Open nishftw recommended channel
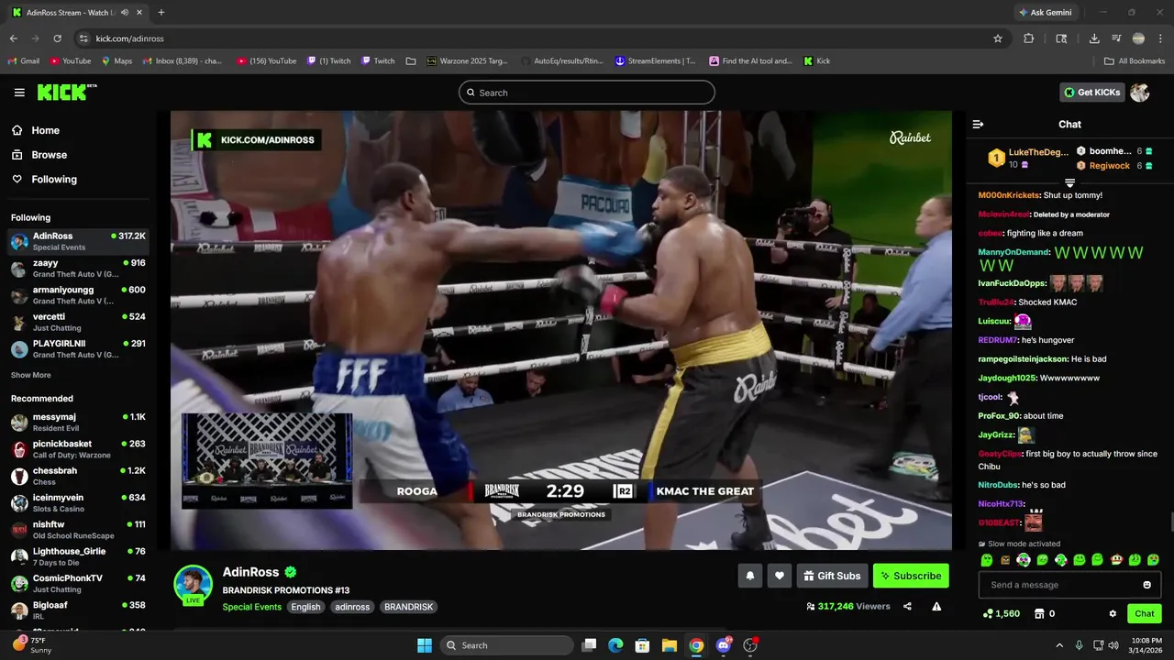 (x=78, y=530)
